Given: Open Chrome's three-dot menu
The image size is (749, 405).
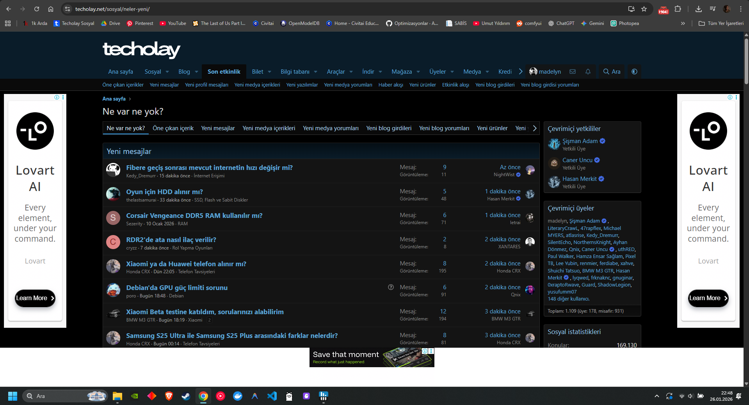Looking at the screenshot, I should point(740,9).
